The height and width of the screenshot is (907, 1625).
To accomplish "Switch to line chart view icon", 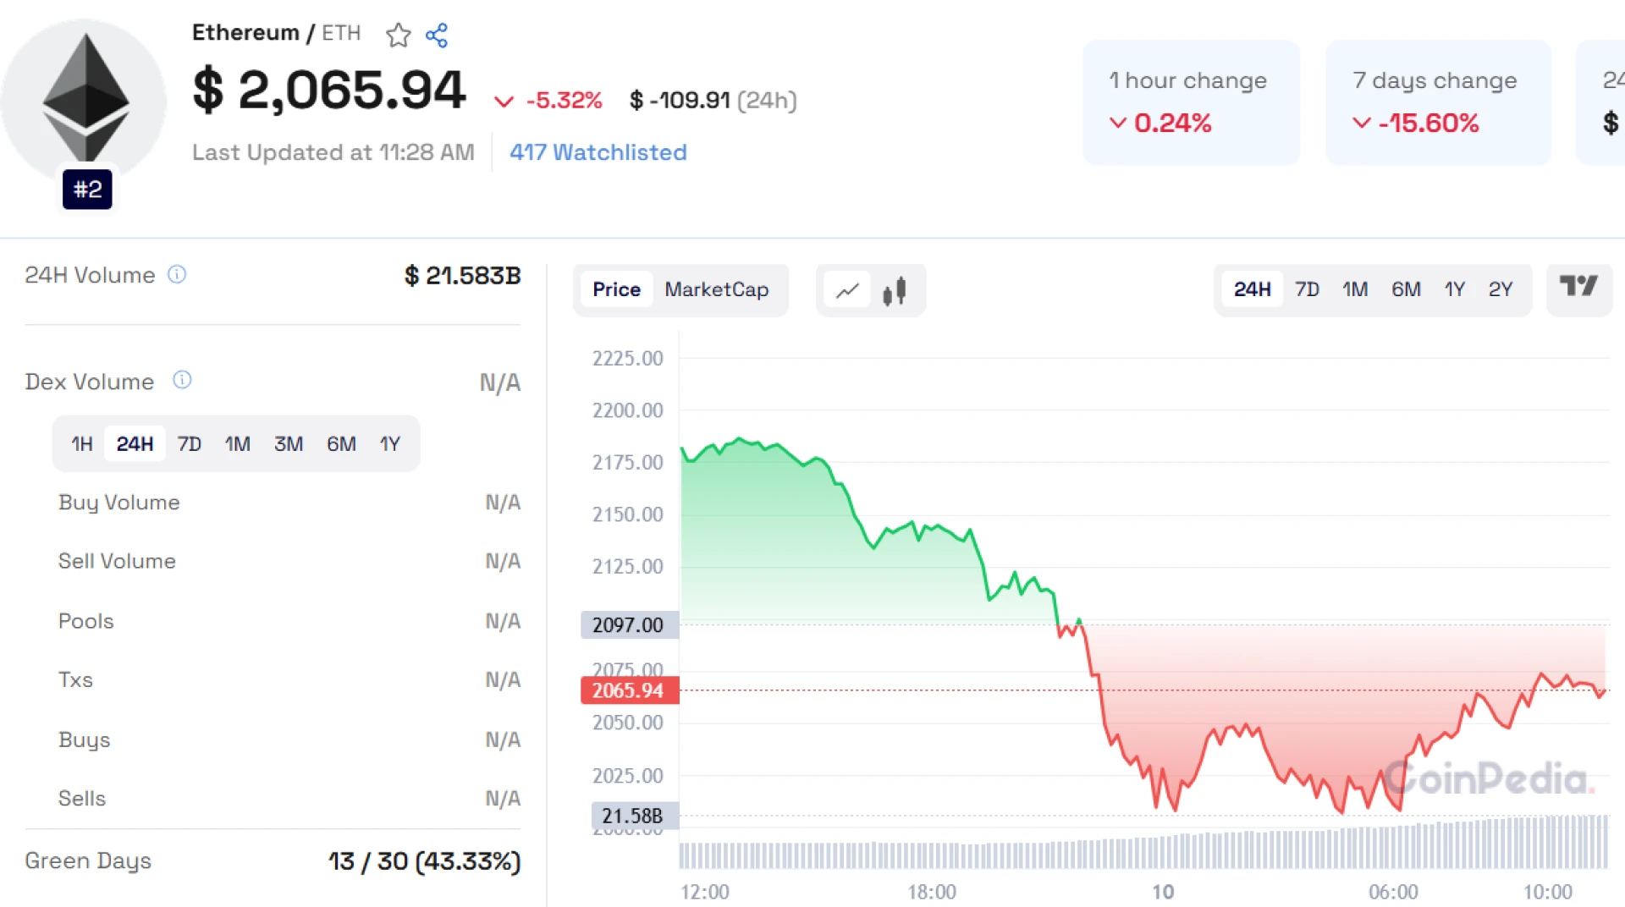I will pos(847,290).
